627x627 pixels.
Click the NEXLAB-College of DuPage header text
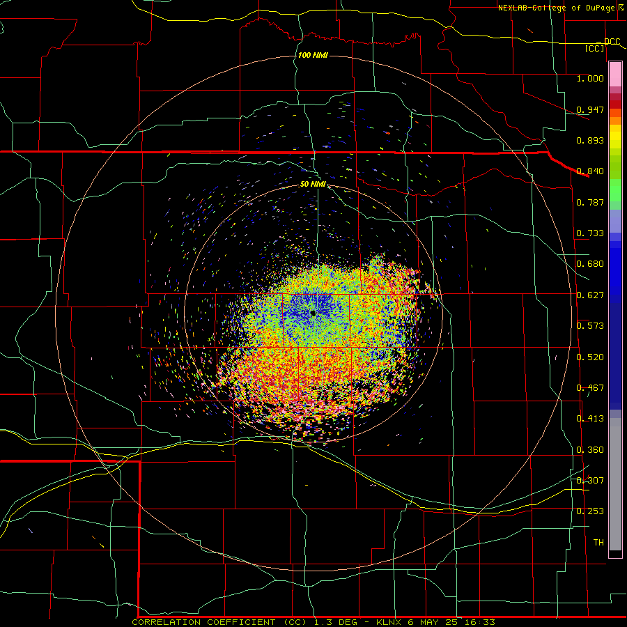point(556,8)
